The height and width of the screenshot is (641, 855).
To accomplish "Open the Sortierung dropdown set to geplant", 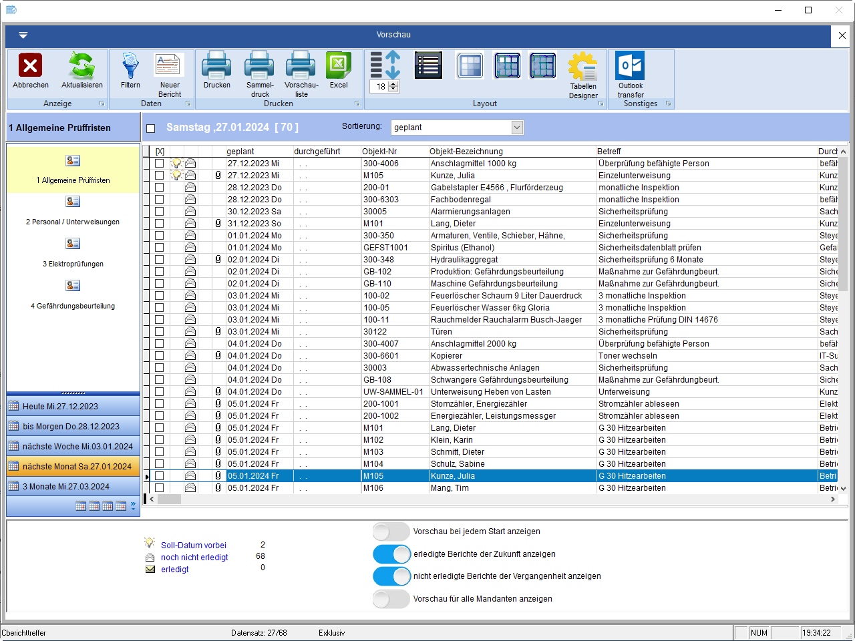I will tap(516, 128).
